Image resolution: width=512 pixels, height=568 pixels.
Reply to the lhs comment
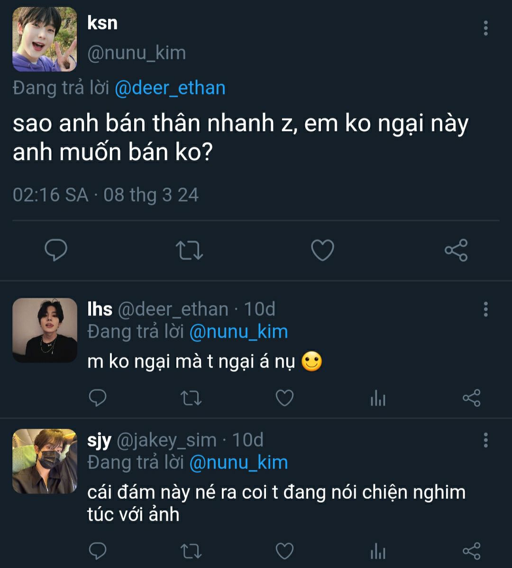pyautogui.click(x=98, y=398)
